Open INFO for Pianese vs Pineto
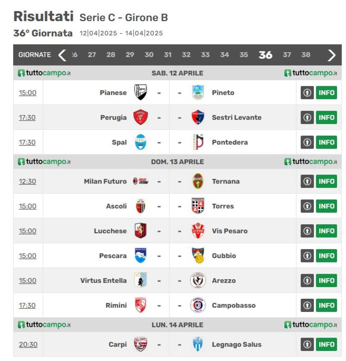This screenshot has height=361, width=346. (x=326, y=93)
